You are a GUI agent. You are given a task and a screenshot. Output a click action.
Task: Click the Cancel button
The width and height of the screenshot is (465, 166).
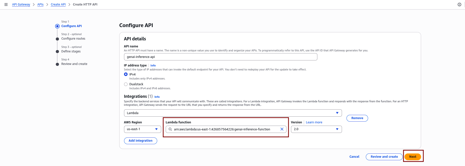coord(354,157)
